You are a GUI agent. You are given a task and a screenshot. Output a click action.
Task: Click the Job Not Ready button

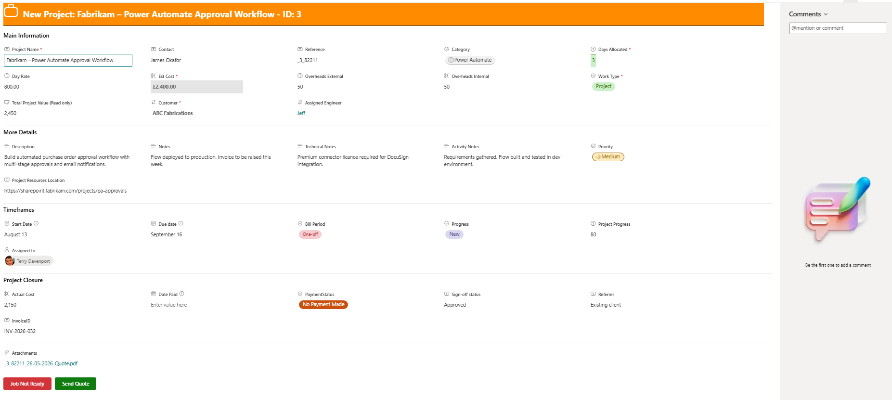point(27,384)
